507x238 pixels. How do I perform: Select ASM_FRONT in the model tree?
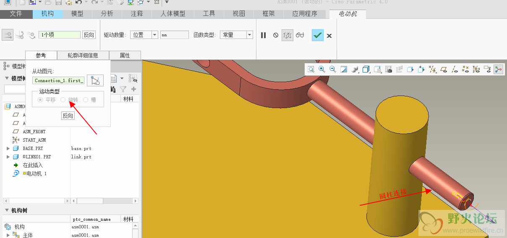coord(34,132)
